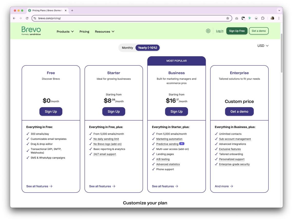Click 24/7 email support feature
Image resolution: width=293 pixels, height=221 pixels.
pyautogui.click(x=105, y=154)
